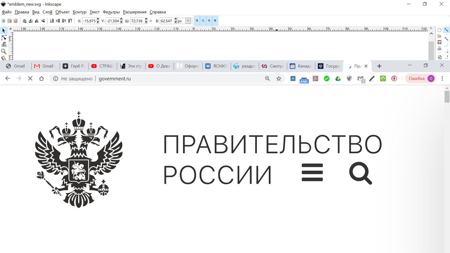Viewport: 450px width, 253px height.
Task: Switch to the Канадс Chrome tab
Action: pos(301,66)
